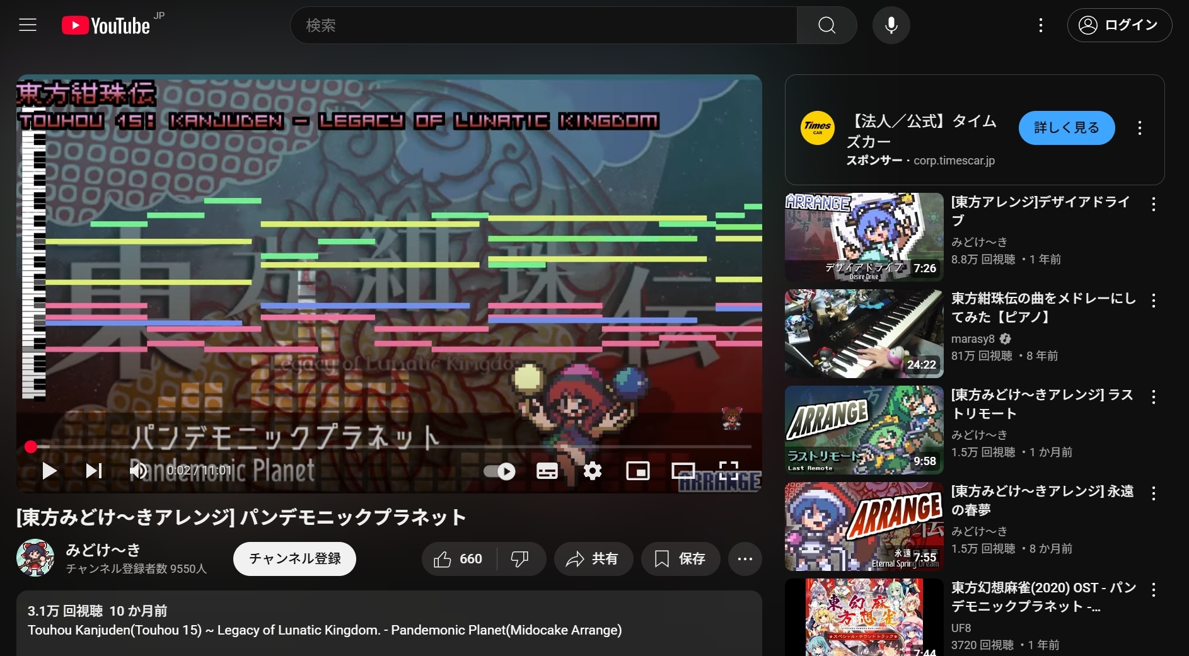1189x656 pixels.
Task: Open video settings gear
Action: point(593,471)
